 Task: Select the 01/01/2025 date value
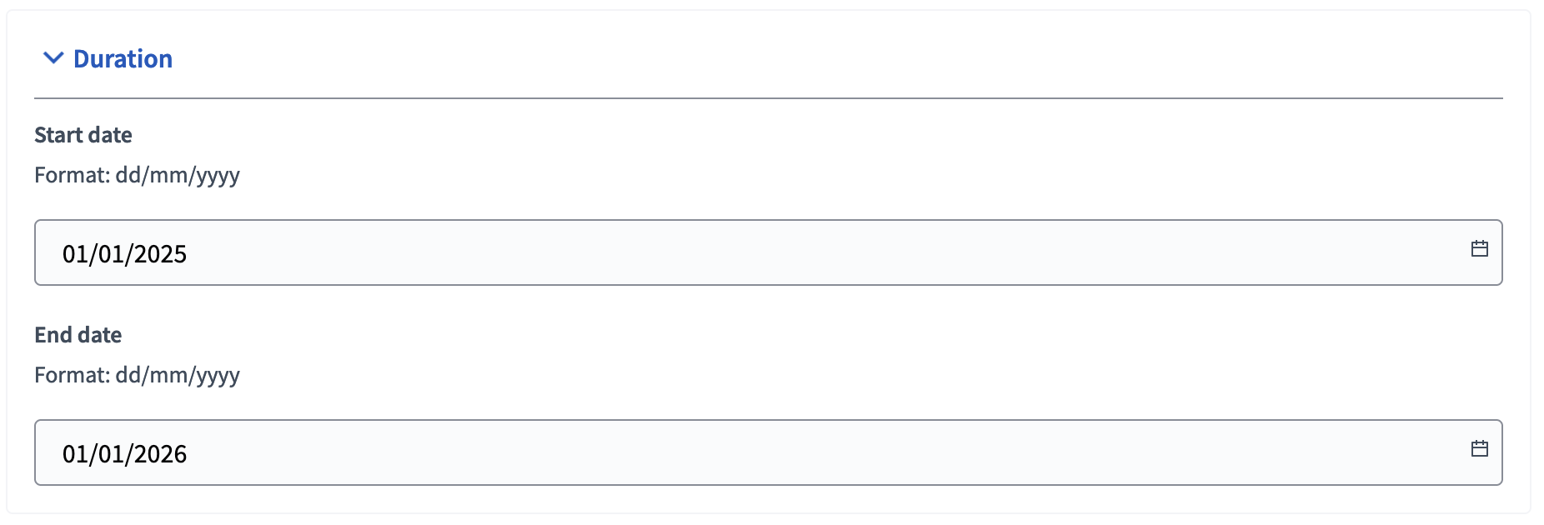(x=124, y=253)
